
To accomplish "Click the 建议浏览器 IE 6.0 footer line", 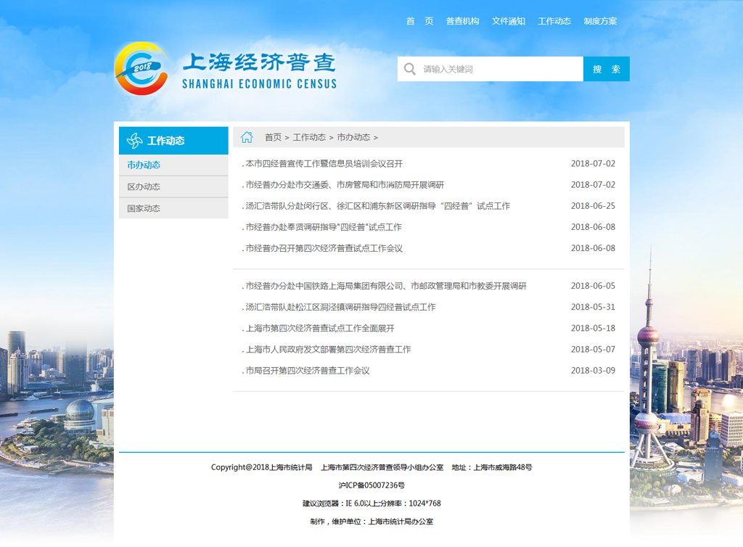I will point(371,503).
